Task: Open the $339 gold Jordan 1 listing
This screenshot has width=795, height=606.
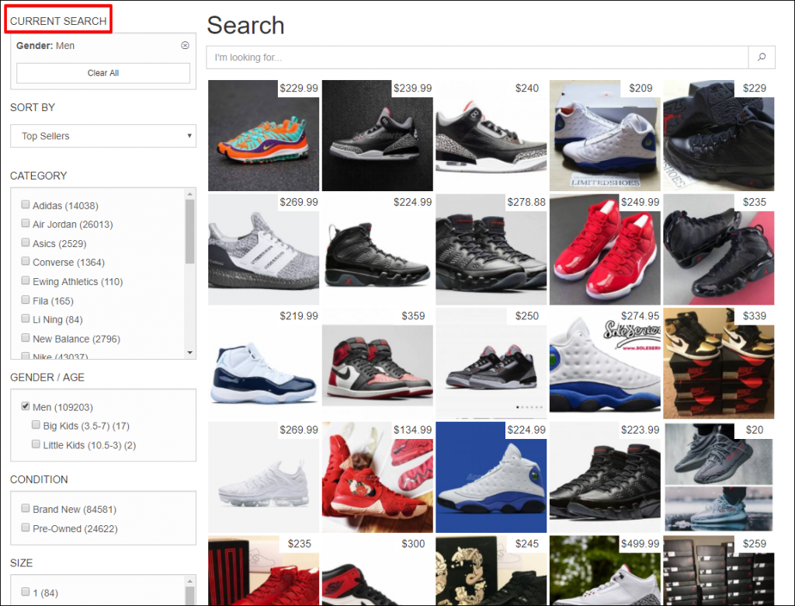Action: [719, 364]
